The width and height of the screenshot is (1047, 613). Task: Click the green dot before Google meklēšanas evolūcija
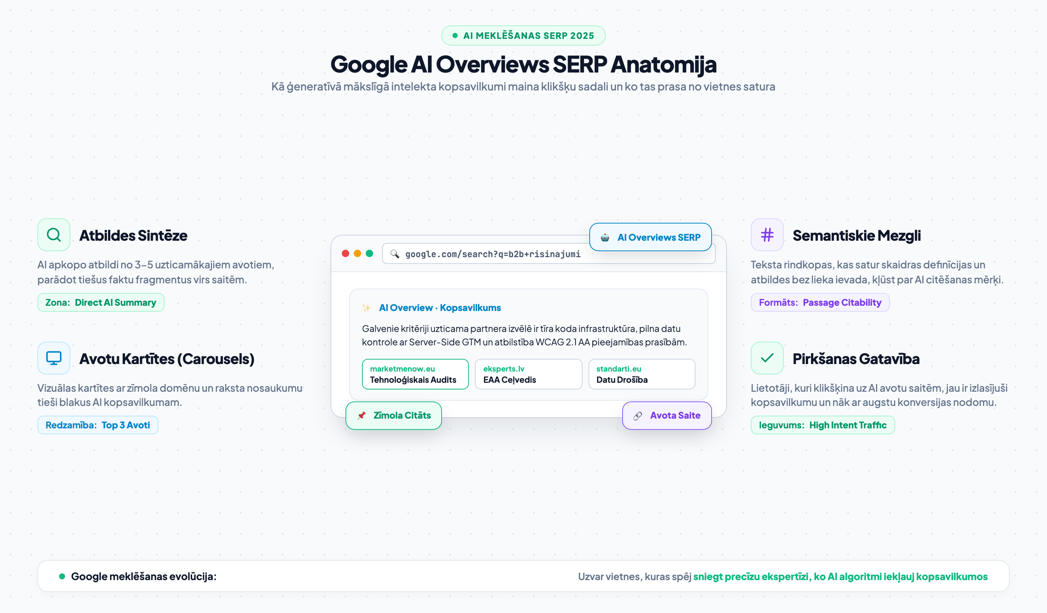coord(62,576)
